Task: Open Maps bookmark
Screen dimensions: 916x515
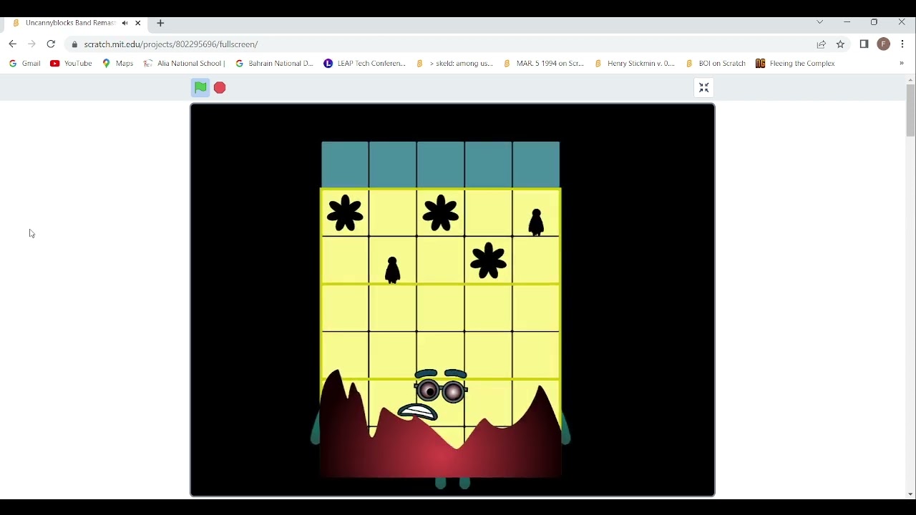Action: [117, 63]
